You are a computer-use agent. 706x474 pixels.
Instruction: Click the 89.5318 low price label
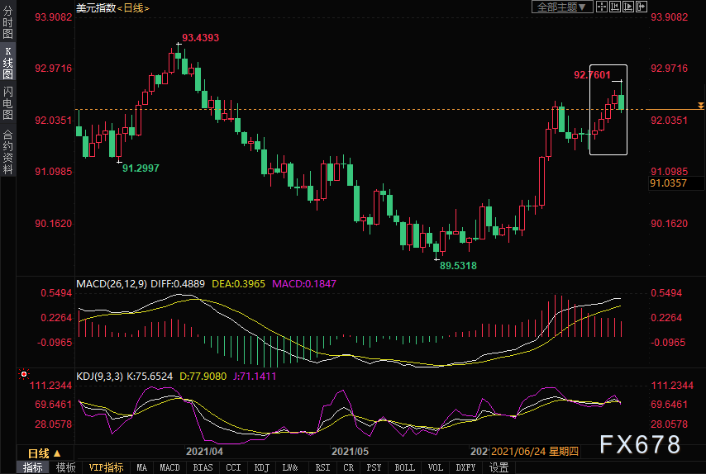[458, 266]
